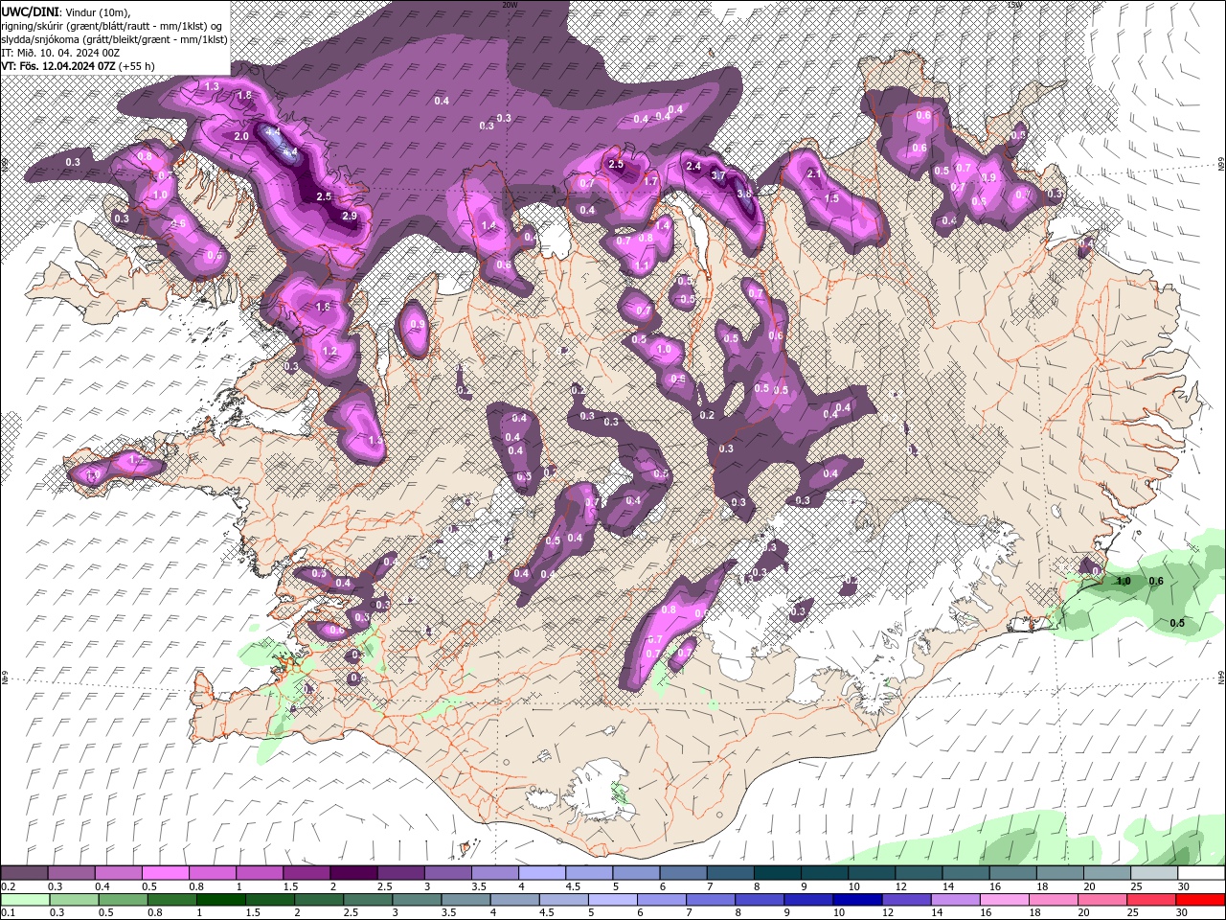Image resolution: width=1226 pixels, height=920 pixels.
Task: Click the 2.0 snowfall value label
Action: pos(241,136)
